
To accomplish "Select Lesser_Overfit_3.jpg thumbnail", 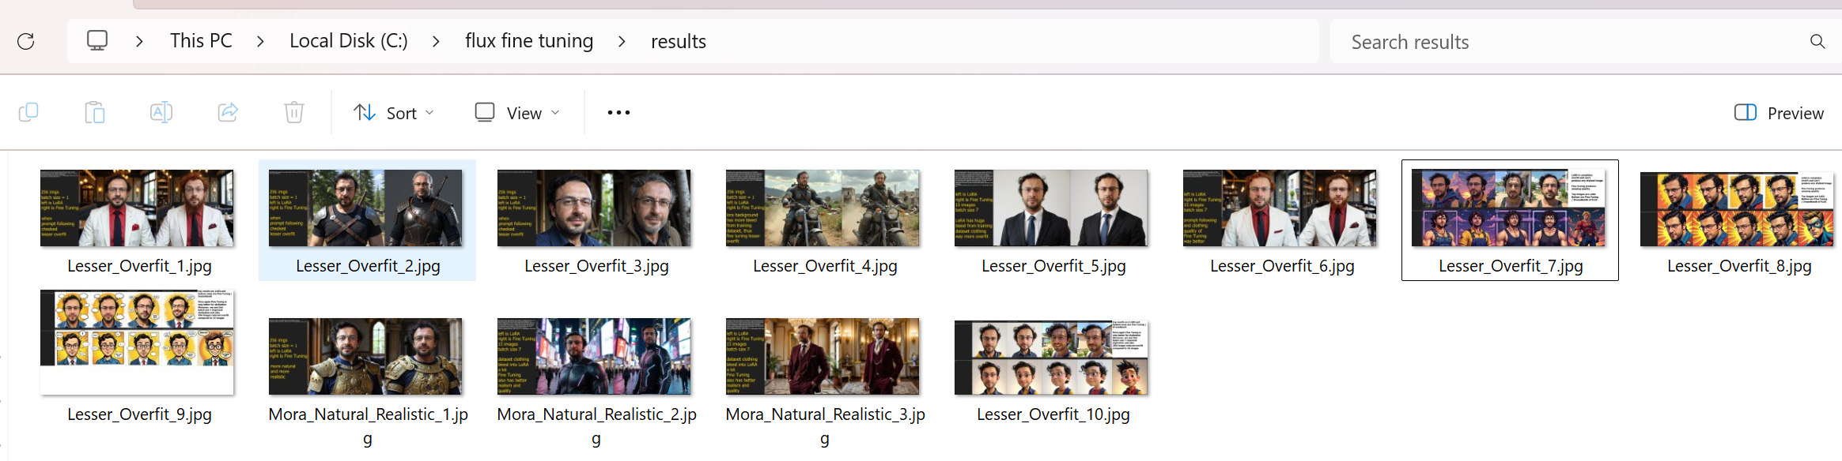I will [x=594, y=208].
